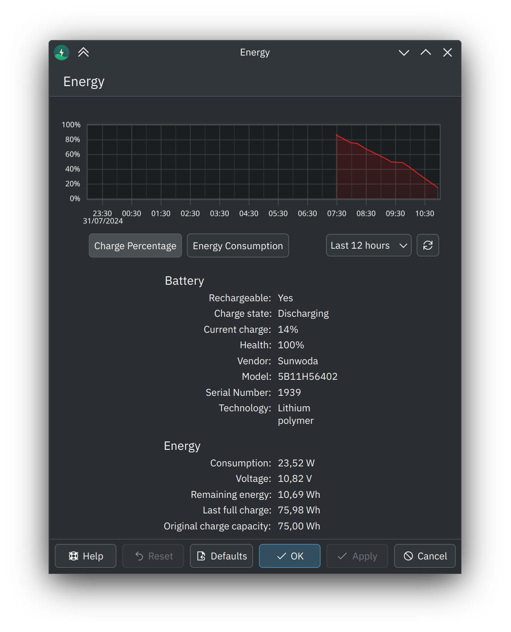The image size is (511, 632).
Task: Close the Energy window
Action: coord(447,53)
